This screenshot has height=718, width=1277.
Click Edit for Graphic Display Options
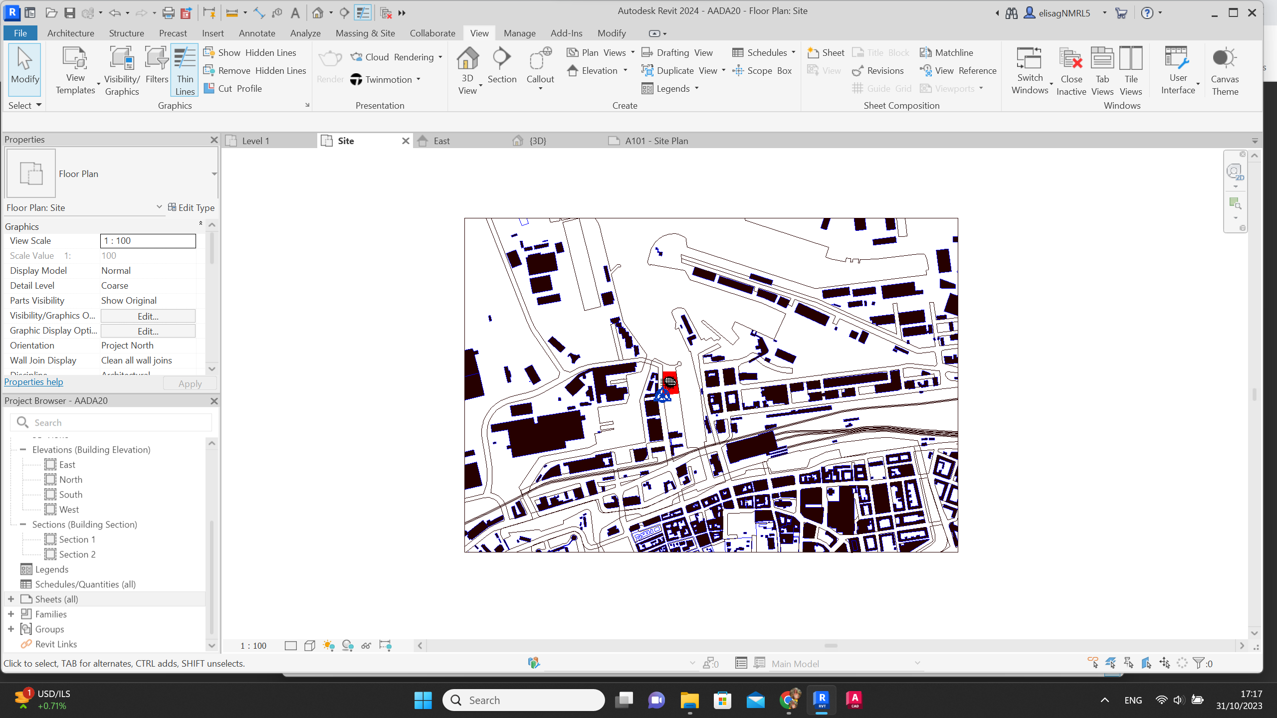tap(148, 331)
